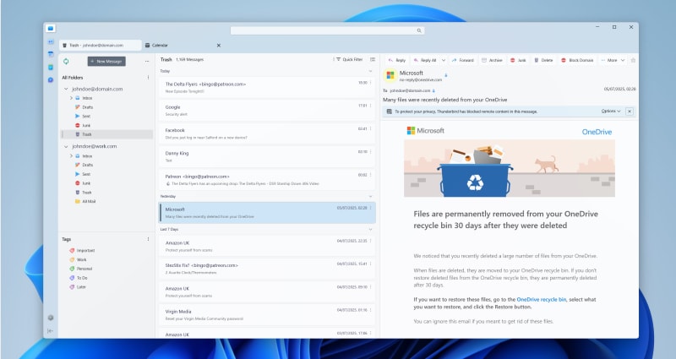The image size is (676, 359).
Task: Collapse the johndoe@domain.com account
Action: pos(66,89)
